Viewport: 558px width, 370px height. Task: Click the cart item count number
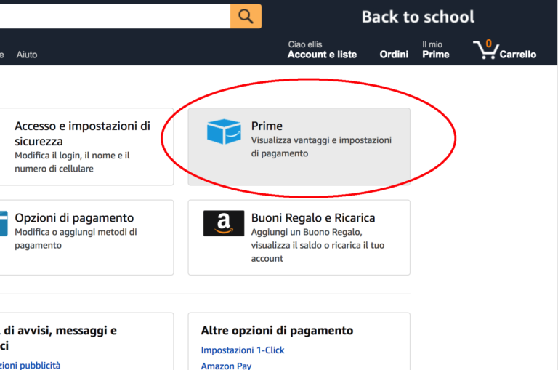488,44
